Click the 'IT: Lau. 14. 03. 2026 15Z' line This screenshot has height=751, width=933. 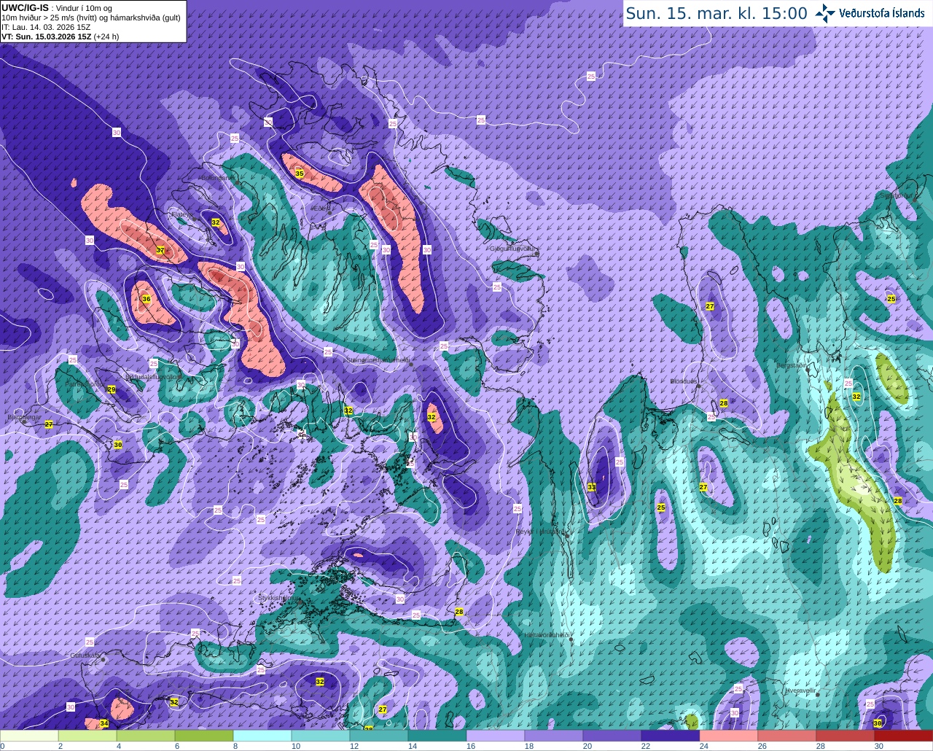[46, 26]
